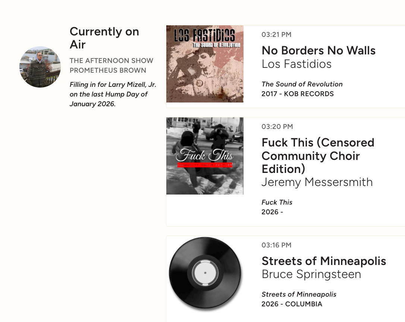Click the Fuck This album artwork
405x322 pixels.
[x=205, y=156]
